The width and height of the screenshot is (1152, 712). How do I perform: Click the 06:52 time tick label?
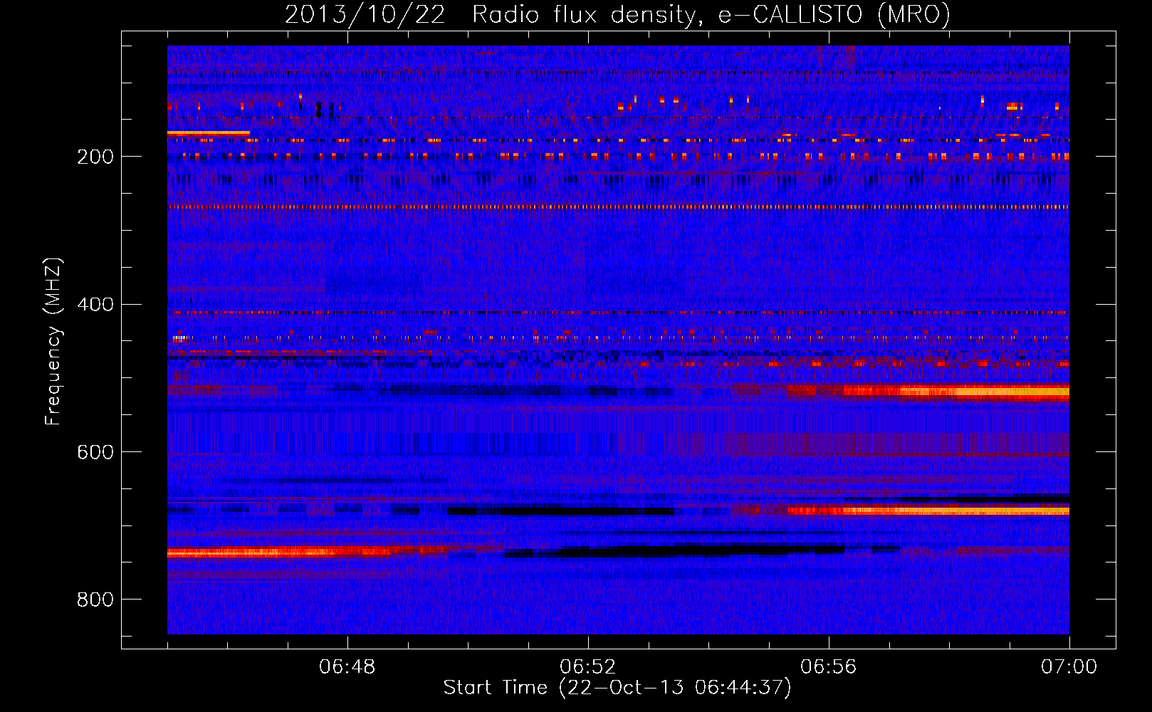point(588,667)
